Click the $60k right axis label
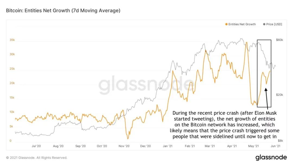Image resolution: width=293 pixels, height=165 pixels. [279, 40]
